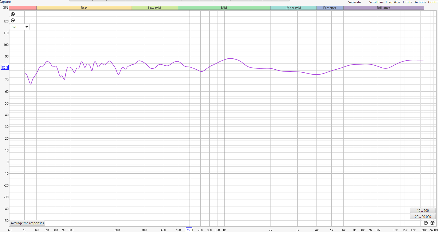This screenshot has width=438, height=232.
Task: Click the 200 frequency axis label
Action: pos(117,230)
